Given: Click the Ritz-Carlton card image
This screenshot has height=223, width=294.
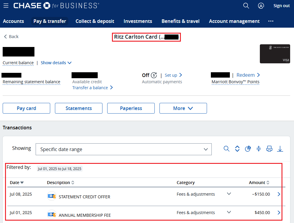Looking at the screenshot, I should (x=275, y=54).
